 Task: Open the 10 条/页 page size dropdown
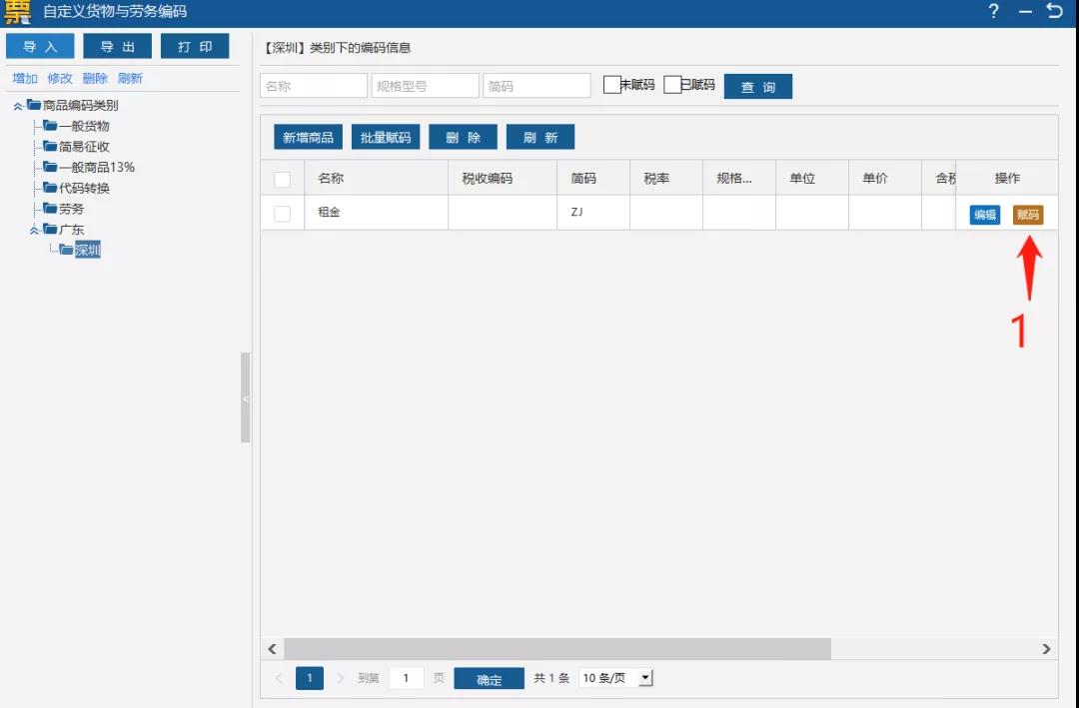(x=644, y=678)
